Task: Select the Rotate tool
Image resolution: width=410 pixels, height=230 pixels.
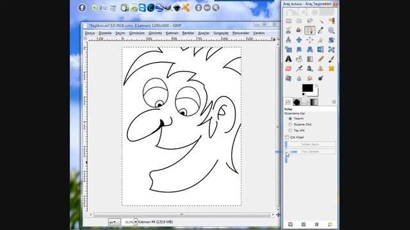Action: pyautogui.click(x=331, y=40)
